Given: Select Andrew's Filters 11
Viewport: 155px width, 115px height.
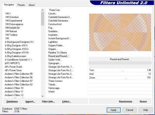Looking at the screenshot, I should 14,91.
